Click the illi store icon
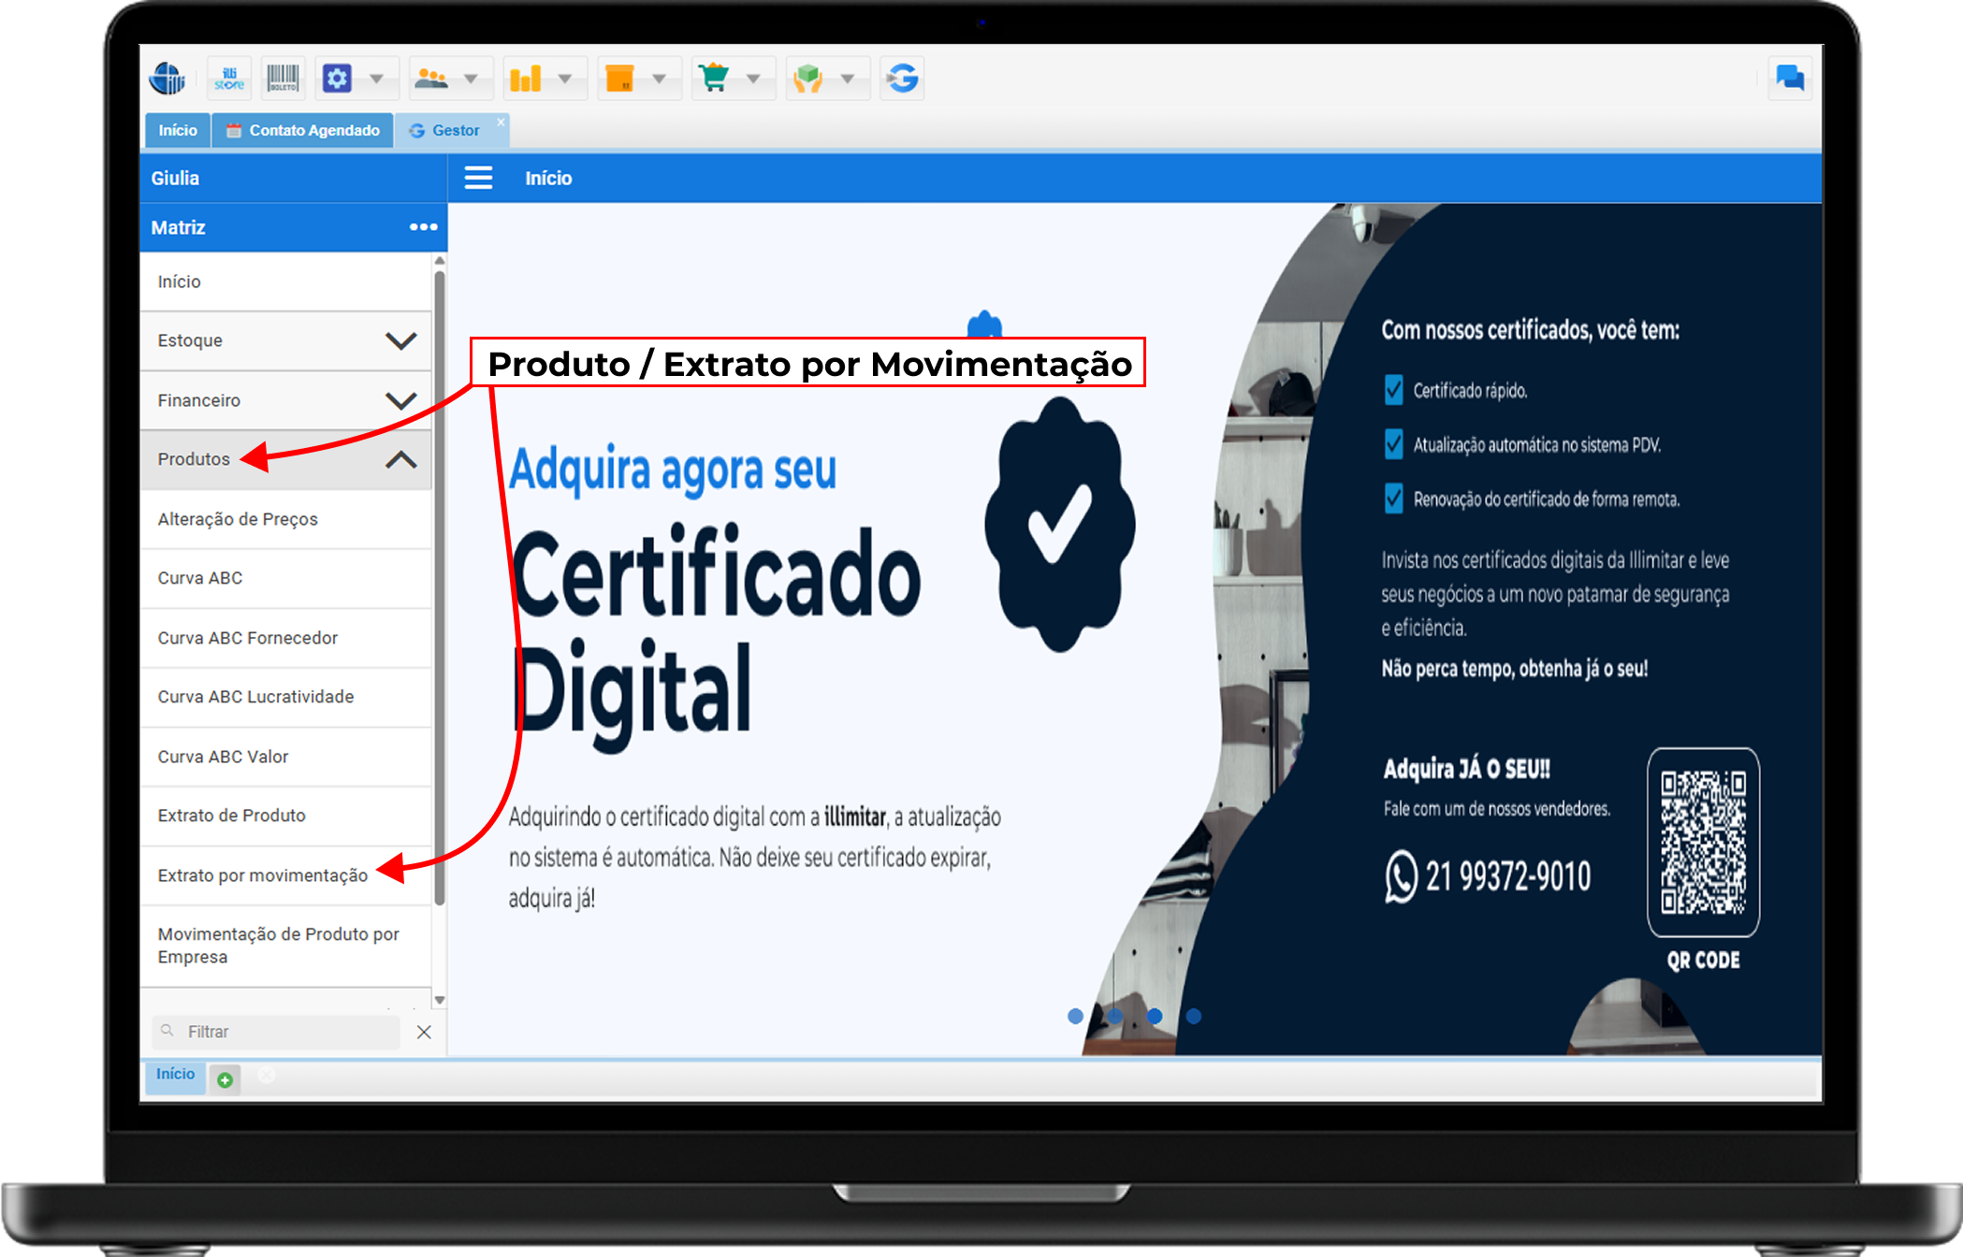The width and height of the screenshot is (1963, 1257). (228, 79)
